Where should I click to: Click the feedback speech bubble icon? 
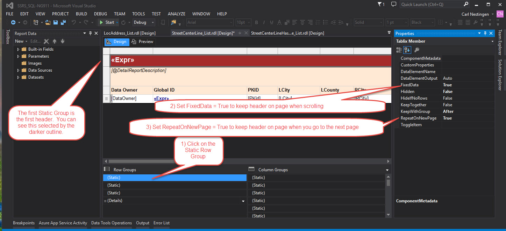[394, 5]
